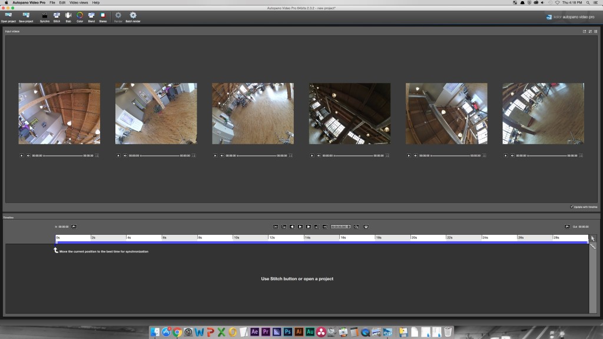Expand first input video to fullscreen

point(97,155)
